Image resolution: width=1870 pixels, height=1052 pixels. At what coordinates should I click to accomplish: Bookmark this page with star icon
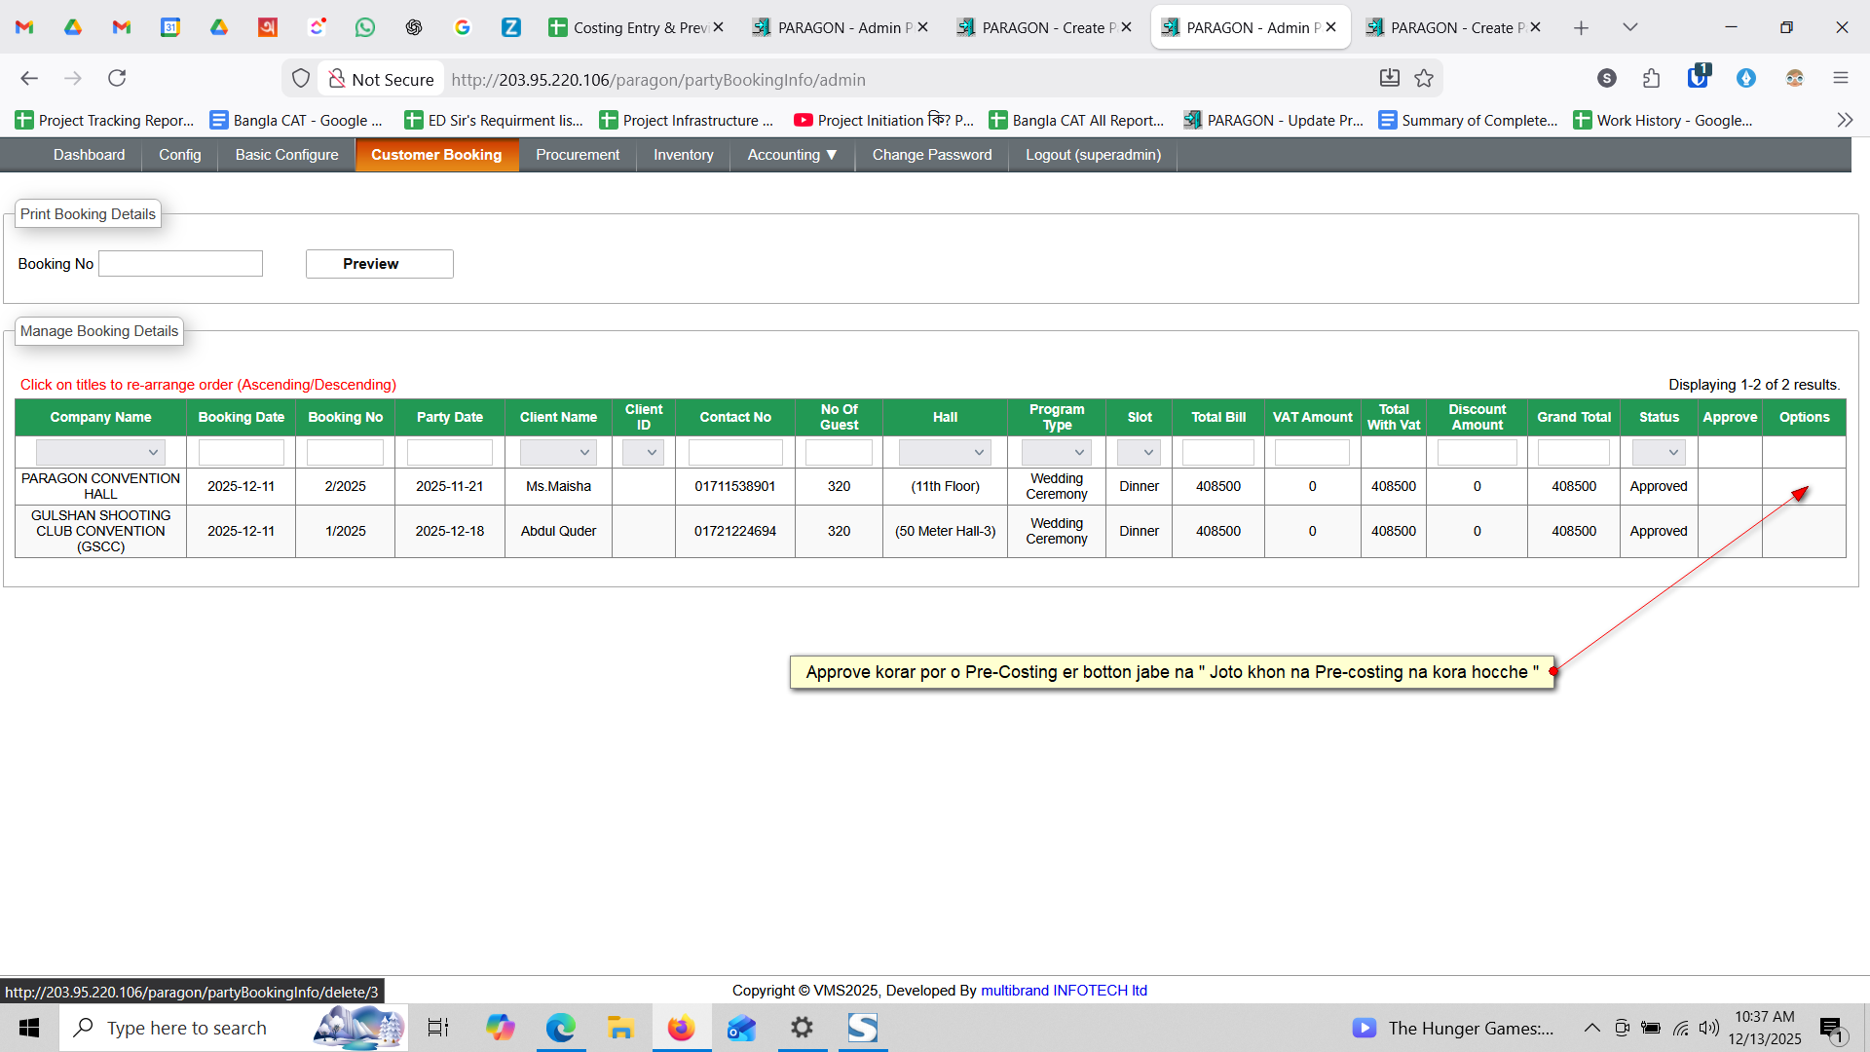[x=1424, y=79]
